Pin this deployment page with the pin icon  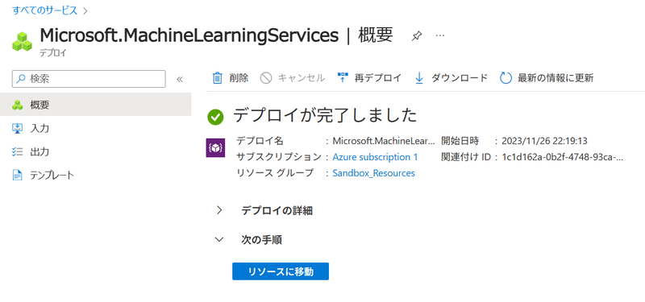(416, 36)
